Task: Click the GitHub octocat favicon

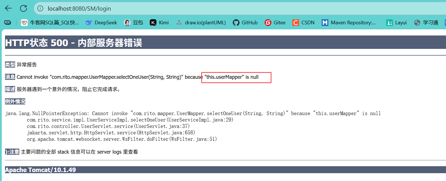Action: 236,23
